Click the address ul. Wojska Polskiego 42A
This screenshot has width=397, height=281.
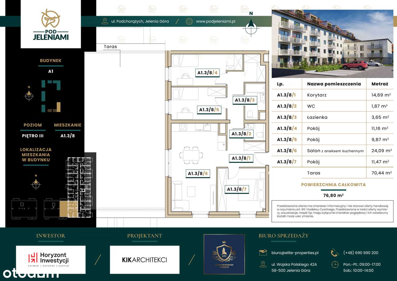[x=293, y=265]
